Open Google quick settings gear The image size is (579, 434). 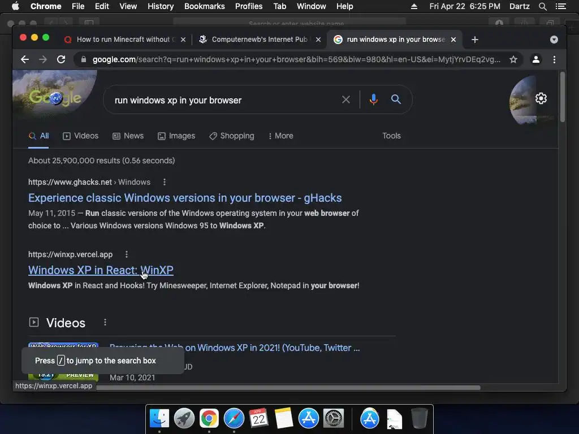pos(541,98)
